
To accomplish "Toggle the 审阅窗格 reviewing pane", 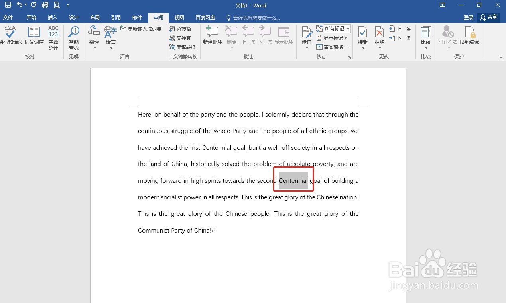I will (329, 47).
